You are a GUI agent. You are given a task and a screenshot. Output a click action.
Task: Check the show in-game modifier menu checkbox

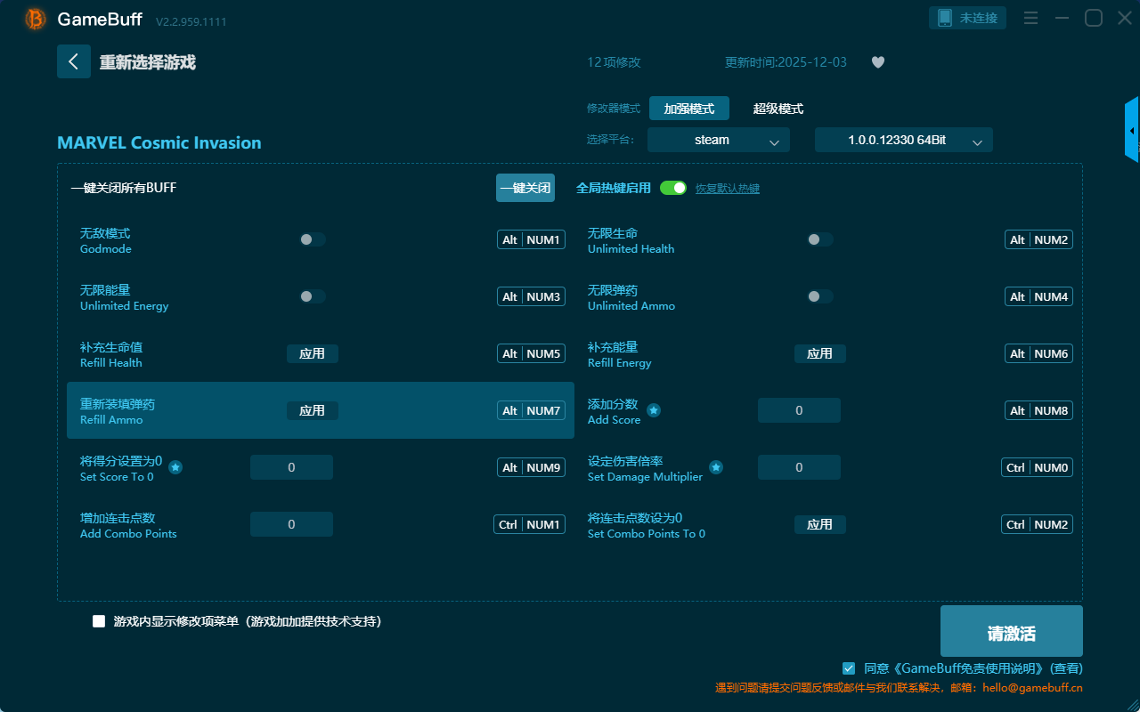[x=99, y=621]
